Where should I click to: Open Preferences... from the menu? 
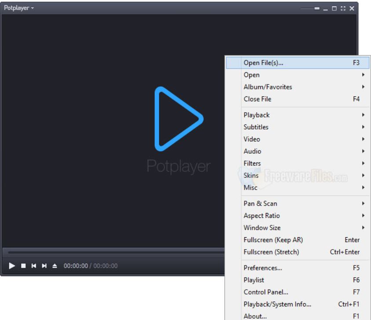298,268
